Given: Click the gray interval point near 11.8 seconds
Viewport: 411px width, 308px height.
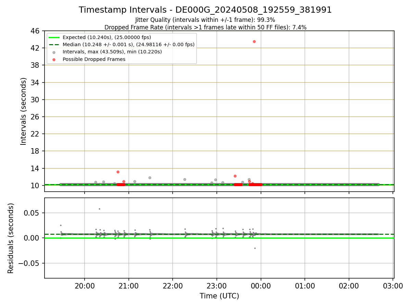Looking at the screenshot, I should point(150,178).
